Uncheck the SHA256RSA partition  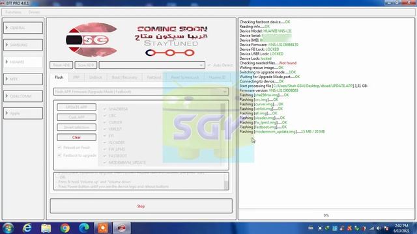coord(105,109)
